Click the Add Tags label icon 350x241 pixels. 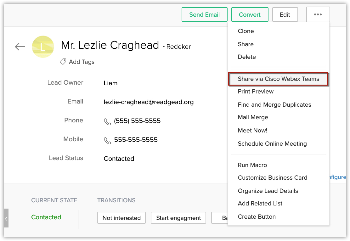[x=63, y=62]
